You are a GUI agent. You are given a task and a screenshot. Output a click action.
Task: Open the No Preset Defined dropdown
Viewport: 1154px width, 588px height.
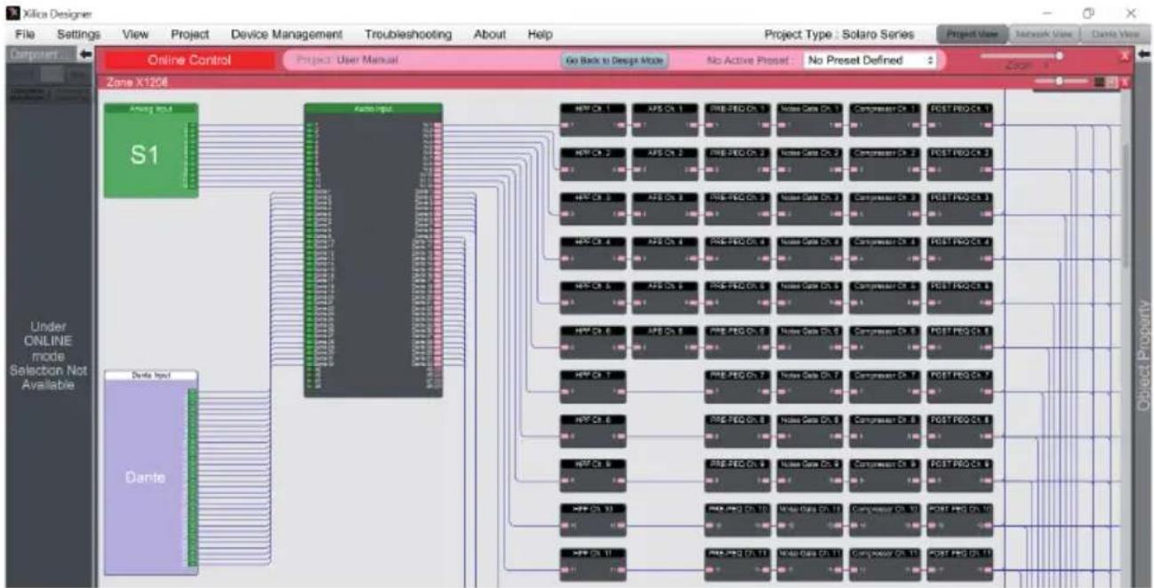pyautogui.click(x=870, y=60)
